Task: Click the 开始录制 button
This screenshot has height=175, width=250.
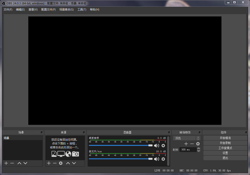Action: (x=225, y=143)
